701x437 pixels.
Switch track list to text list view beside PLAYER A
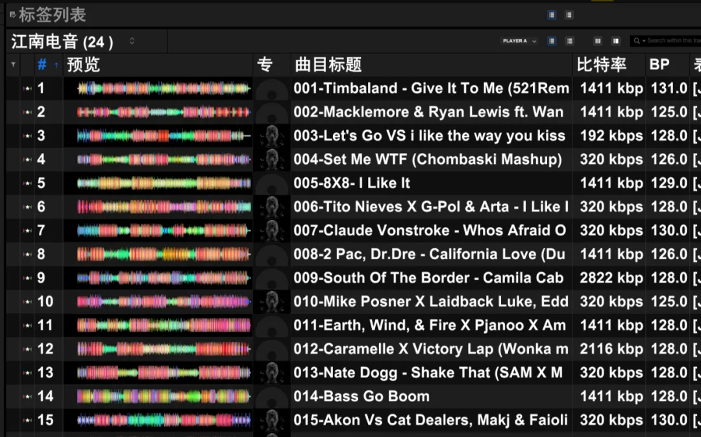point(570,41)
